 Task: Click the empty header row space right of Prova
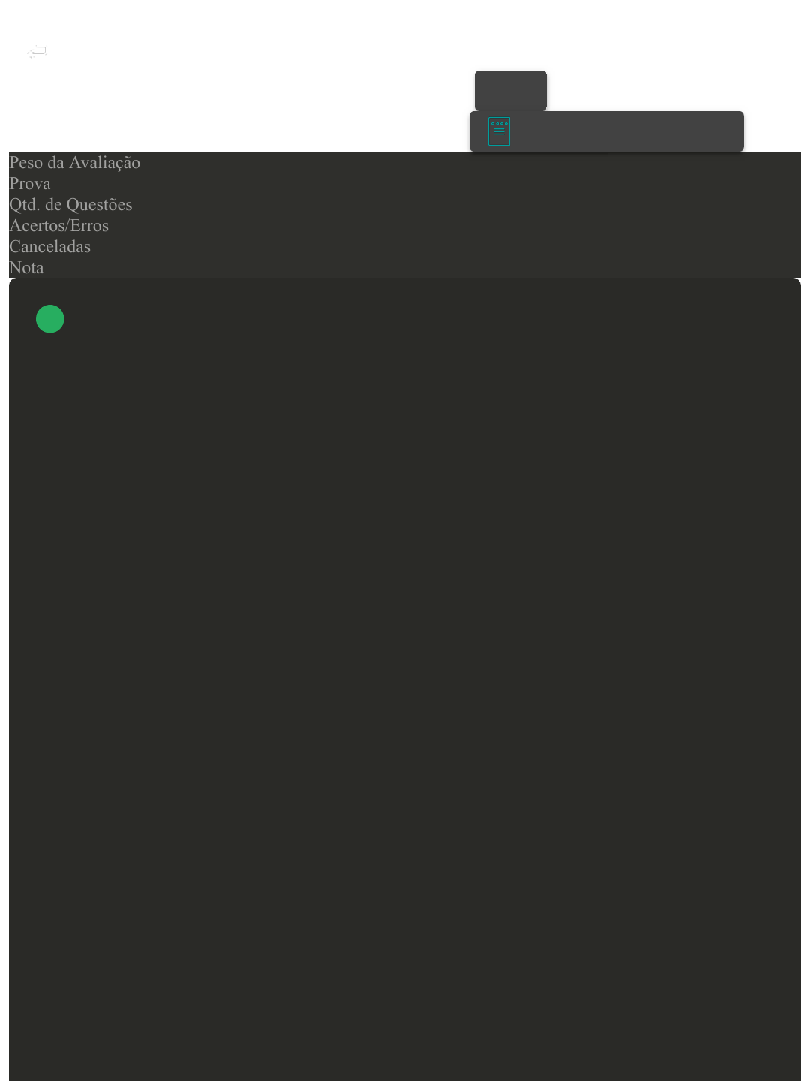426,183
